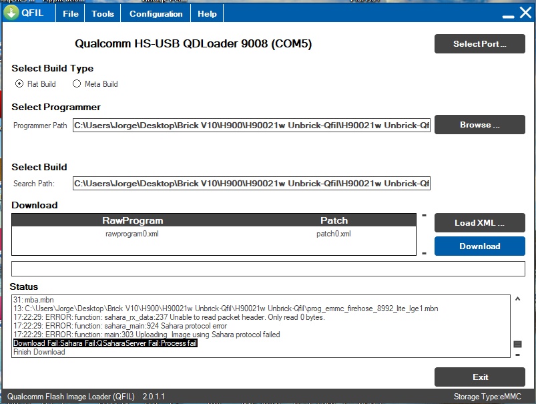The width and height of the screenshot is (536, 404).
Task: Click 'Storage Type:eMMC' in the status bar
Action: pos(487,397)
